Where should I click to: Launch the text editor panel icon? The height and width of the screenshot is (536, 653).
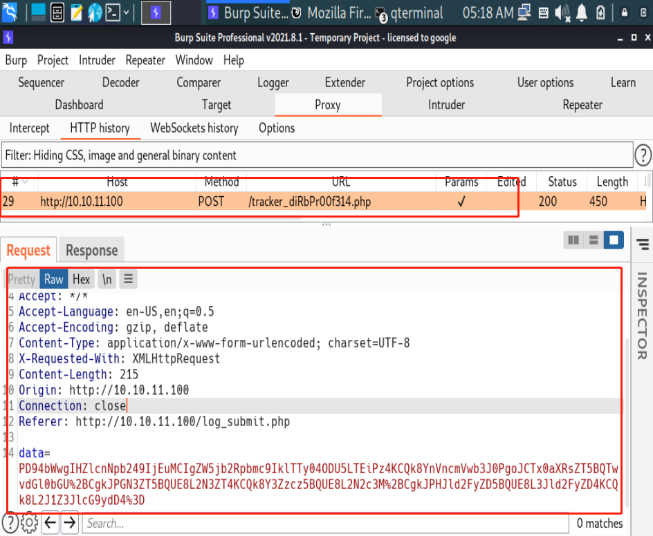tap(76, 12)
